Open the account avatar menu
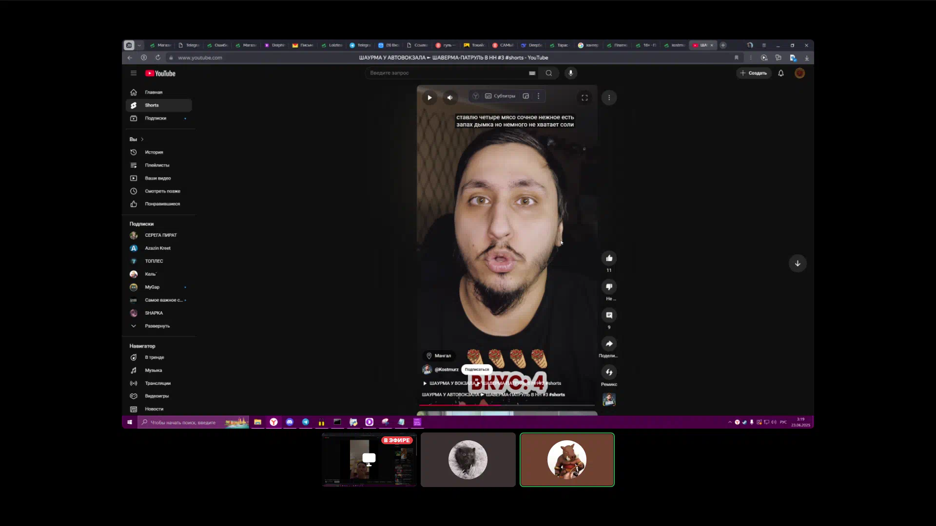Viewport: 936px width, 526px height. pos(799,73)
